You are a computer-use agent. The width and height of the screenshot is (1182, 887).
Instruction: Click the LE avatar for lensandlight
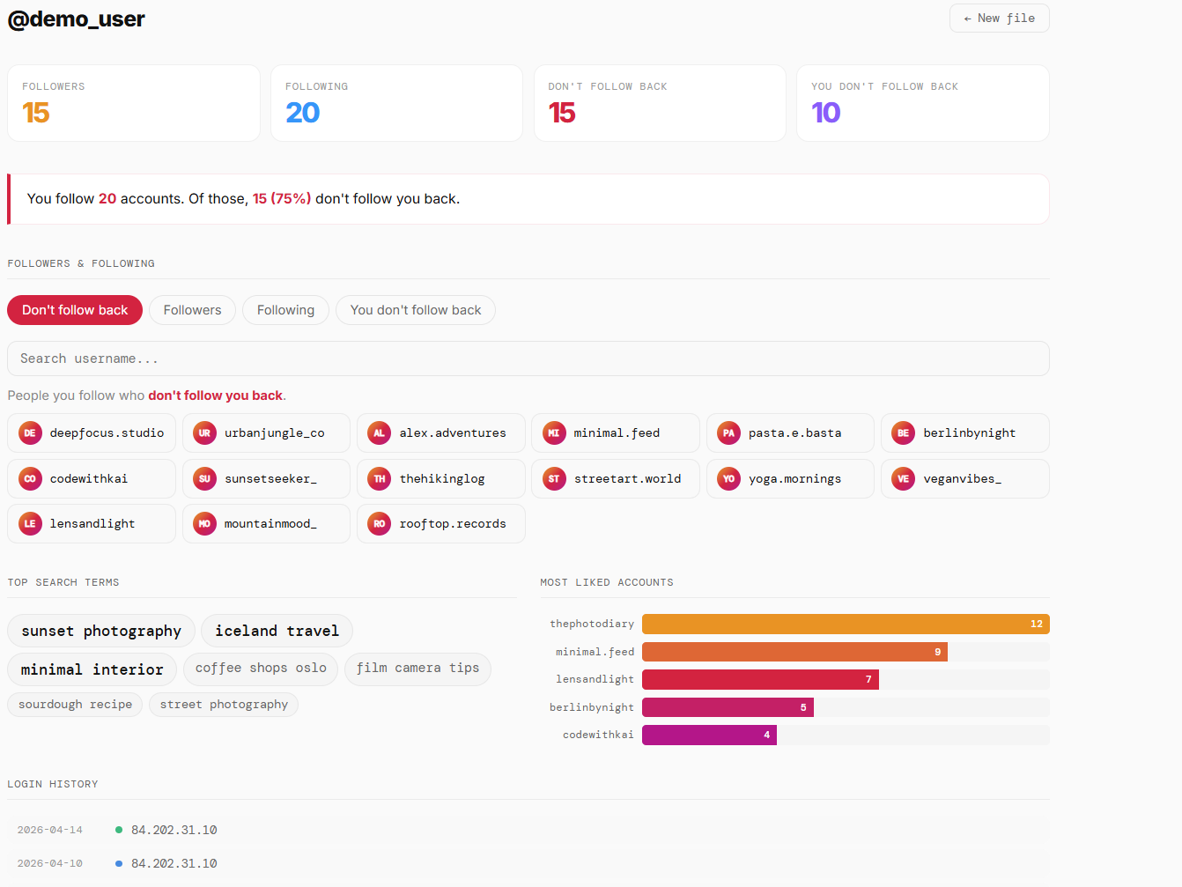(30, 523)
